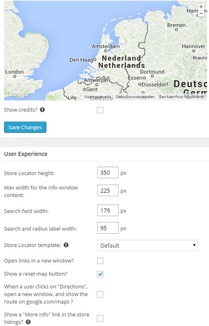Uncheck Show a reset map button

100,274
